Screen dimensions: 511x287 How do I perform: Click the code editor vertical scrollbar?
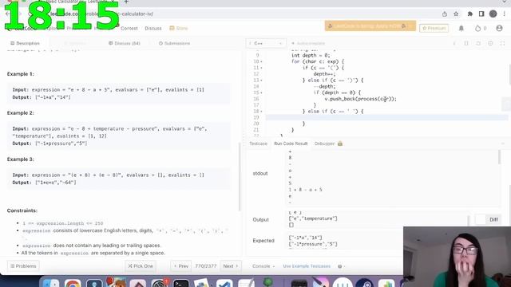point(509,73)
